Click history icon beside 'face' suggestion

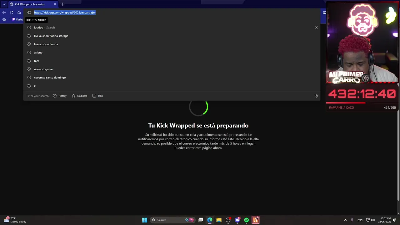[x=29, y=61]
